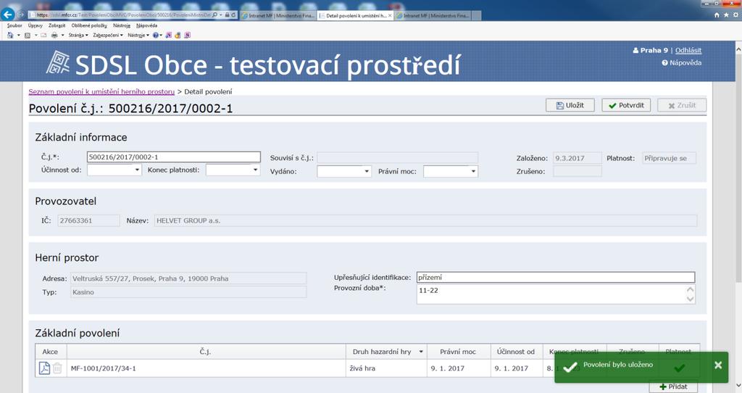Open the Úpravy menu
Image resolution: width=742 pixels, height=393 pixels.
pos(35,25)
